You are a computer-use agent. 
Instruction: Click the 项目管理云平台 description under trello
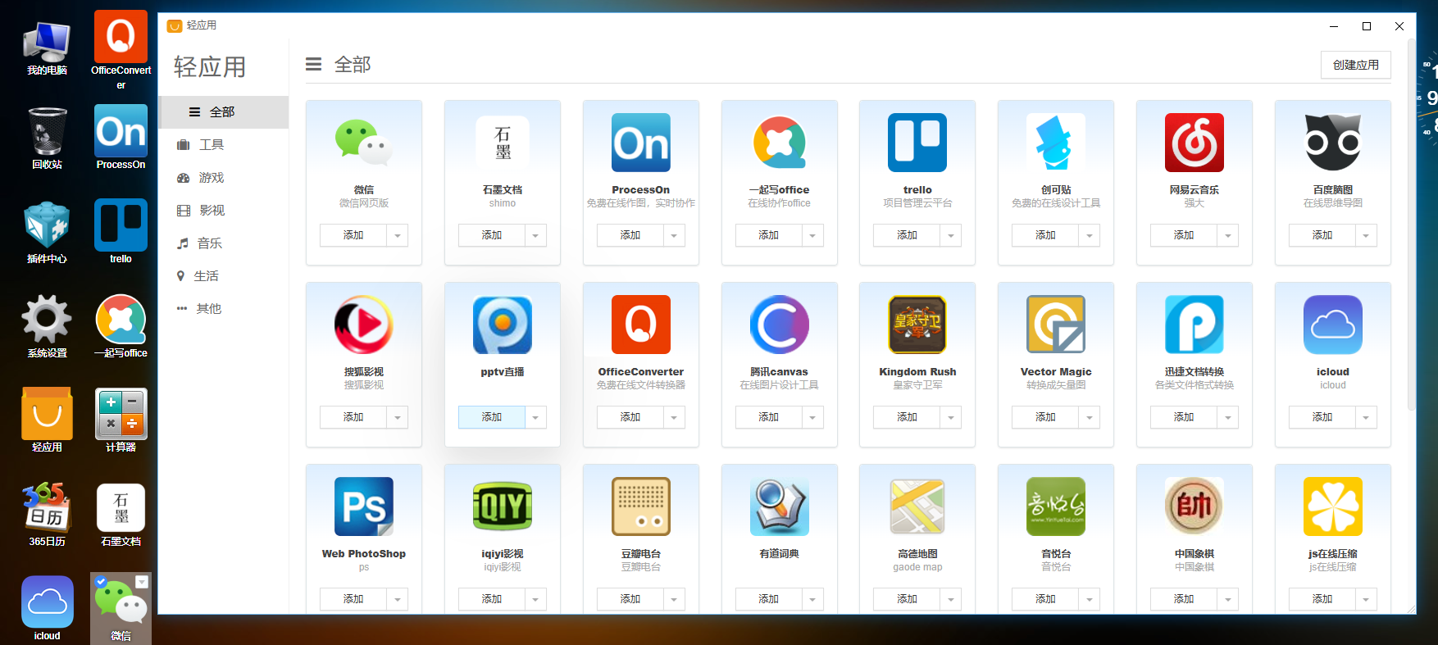point(917,203)
